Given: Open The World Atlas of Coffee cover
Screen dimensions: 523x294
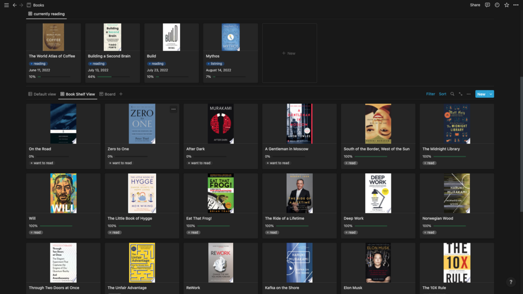Looking at the screenshot, I should [54, 37].
